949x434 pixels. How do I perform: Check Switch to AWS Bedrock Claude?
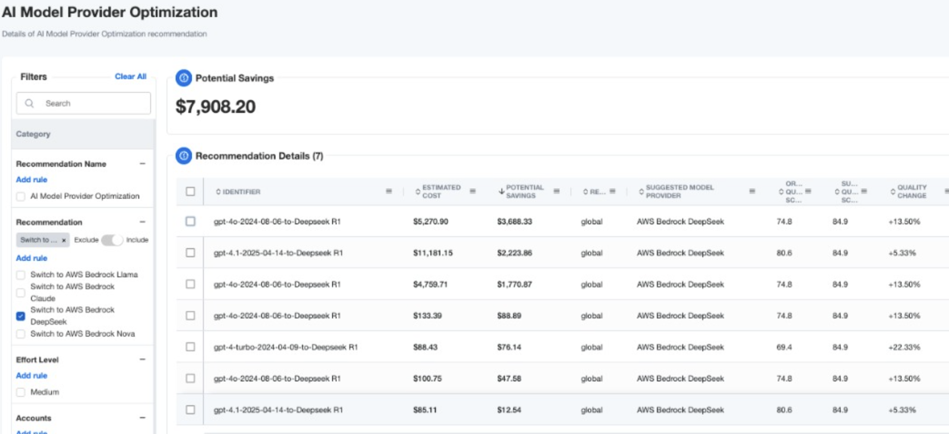point(20,293)
